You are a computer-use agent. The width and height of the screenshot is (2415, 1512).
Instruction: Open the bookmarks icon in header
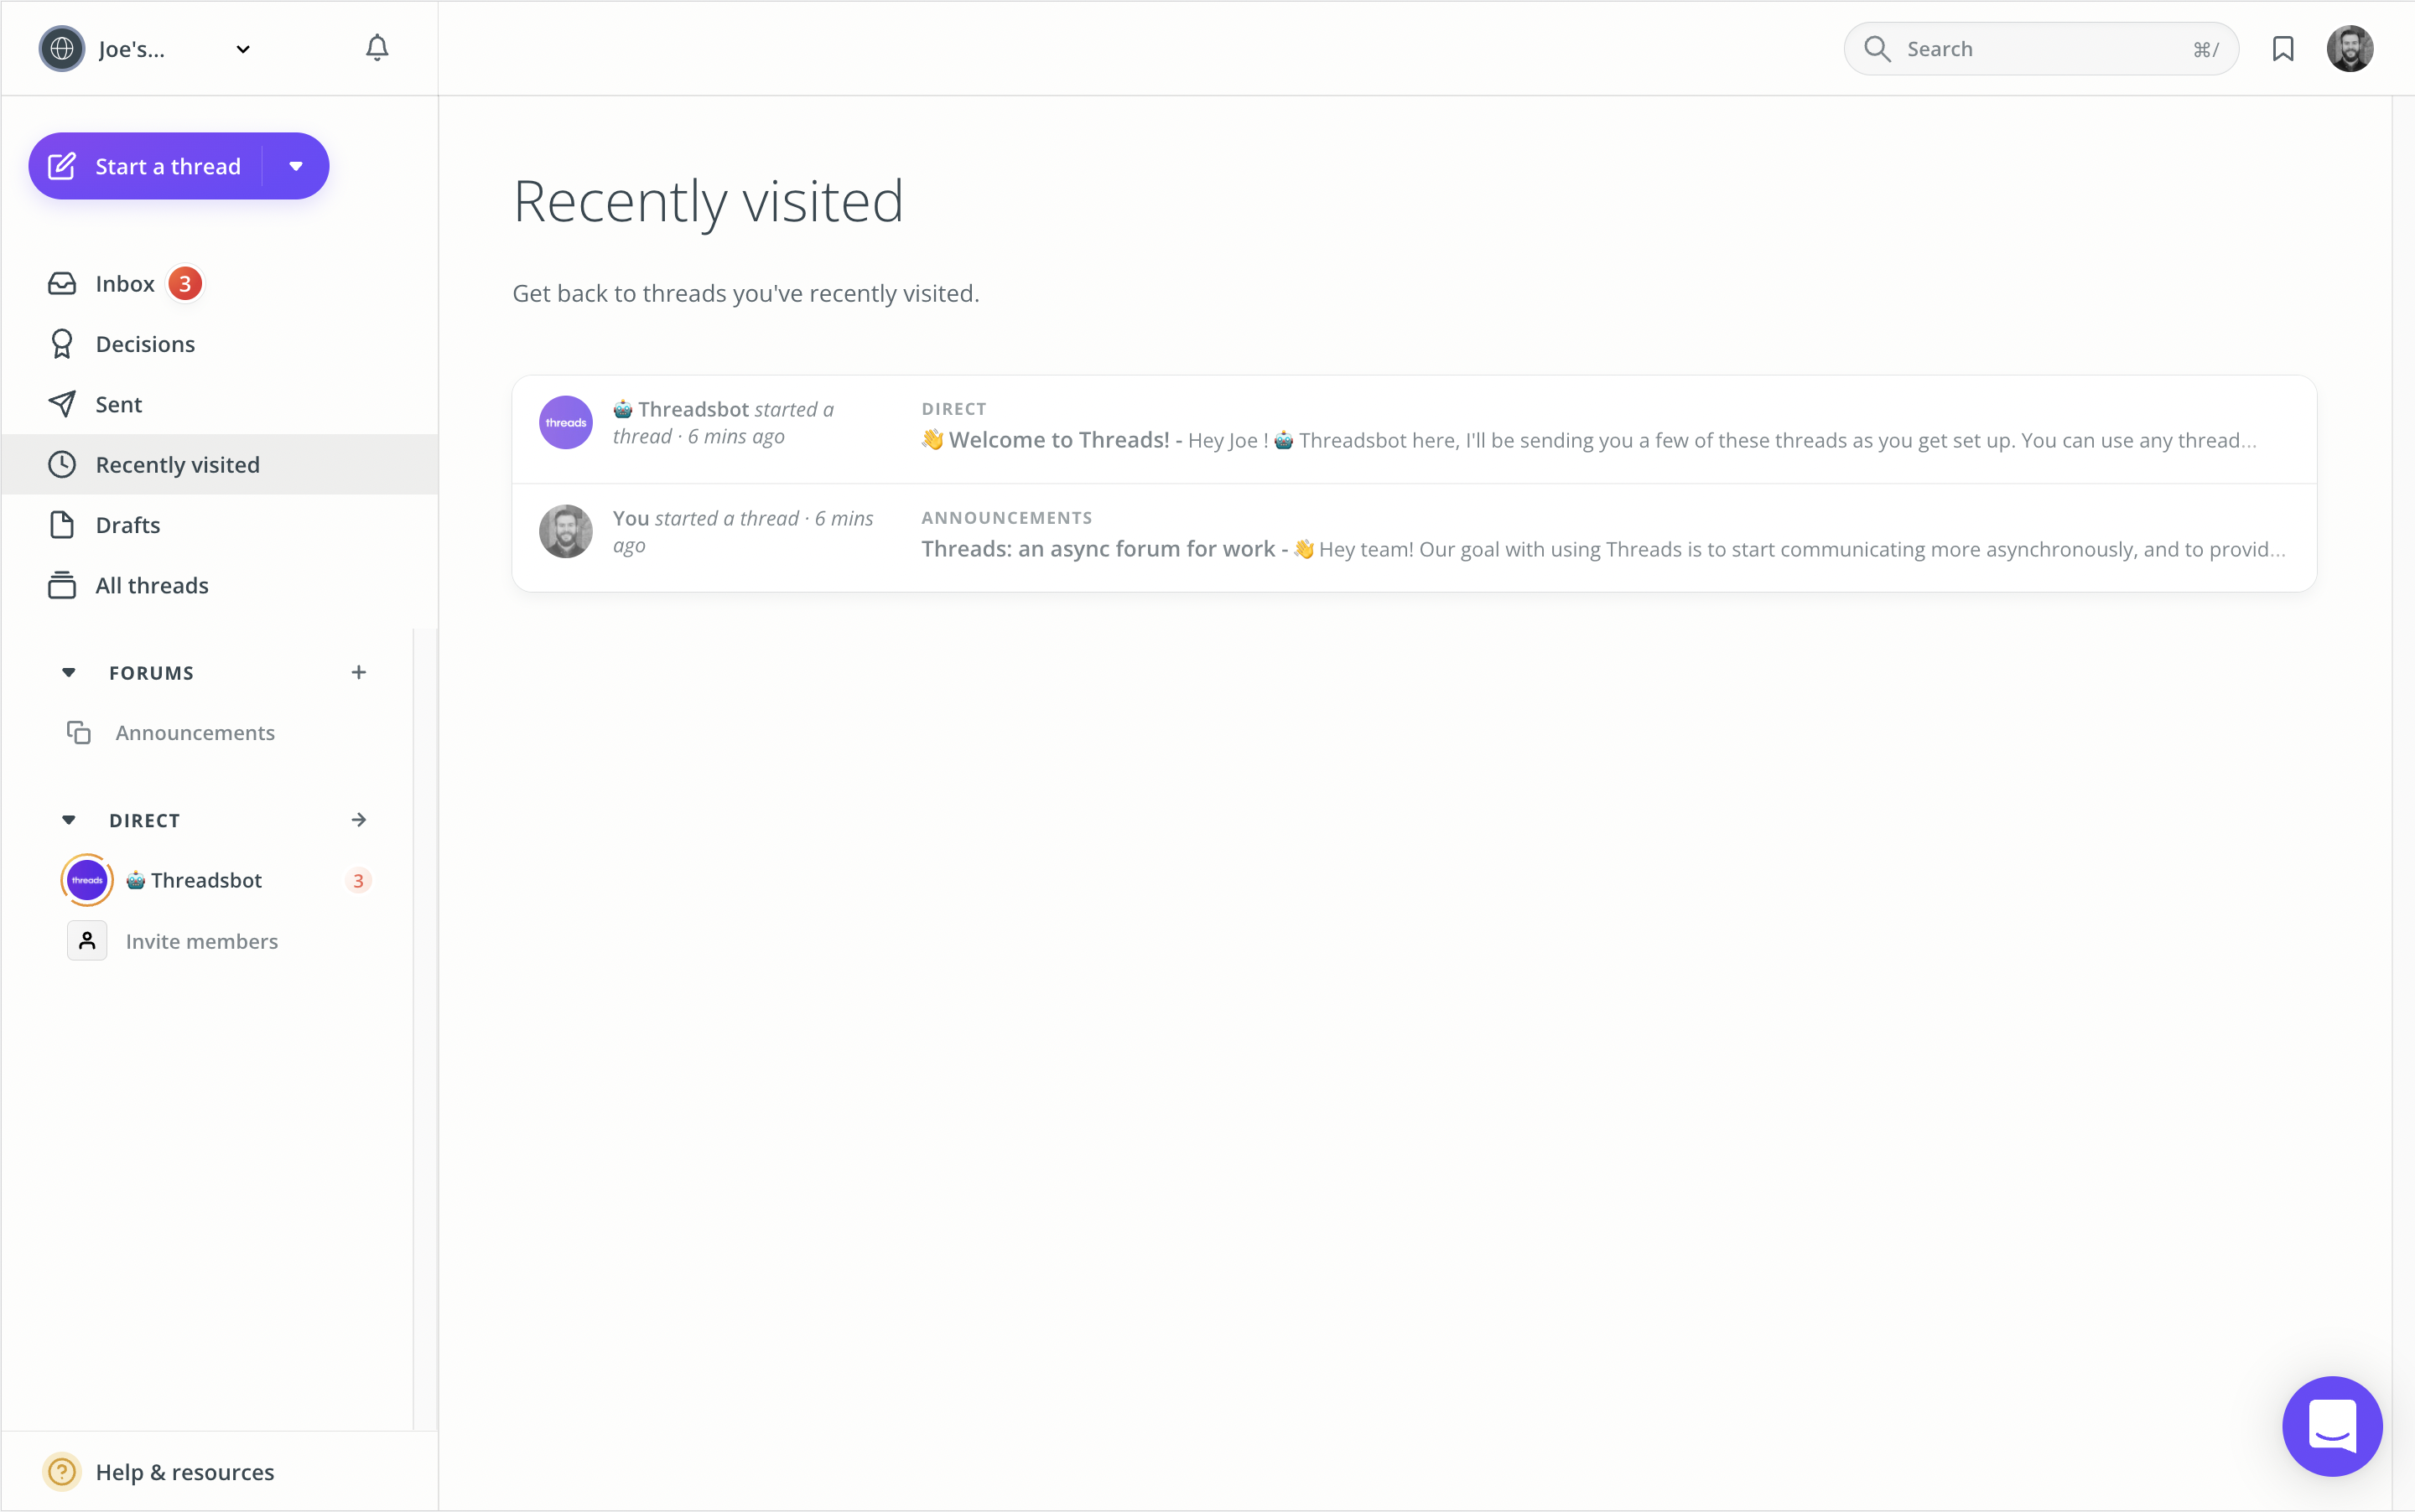[x=2282, y=49]
